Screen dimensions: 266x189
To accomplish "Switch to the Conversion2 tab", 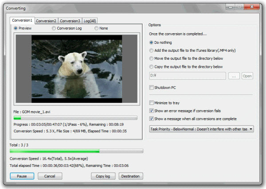I will (x=46, y=21).
